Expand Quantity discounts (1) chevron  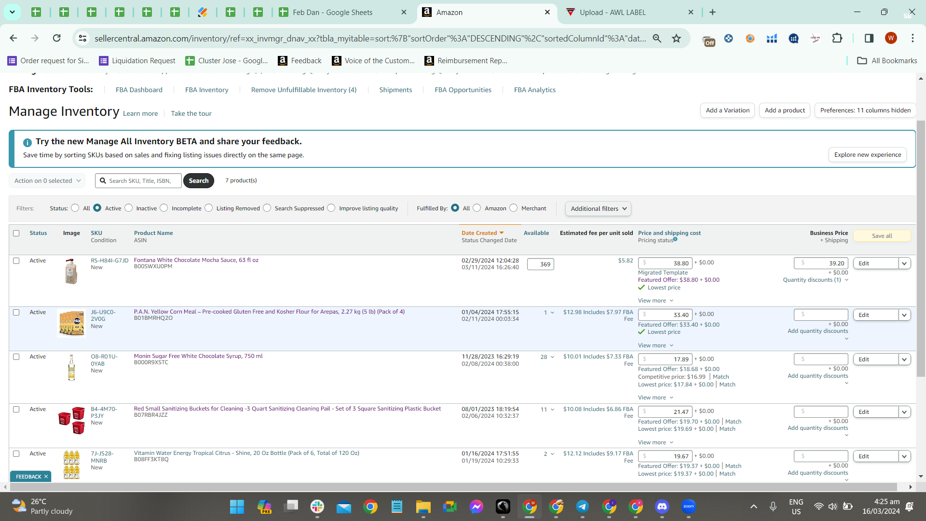coord(847,280)
